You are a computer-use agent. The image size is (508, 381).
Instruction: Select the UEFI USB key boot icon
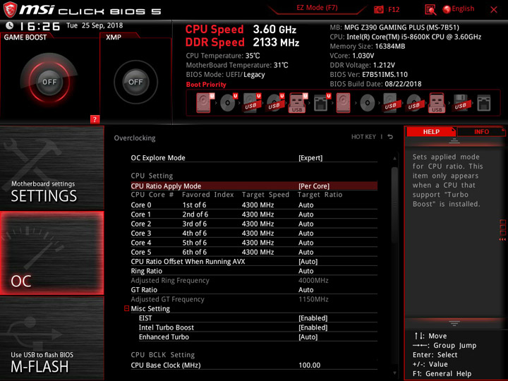[298, 103]
